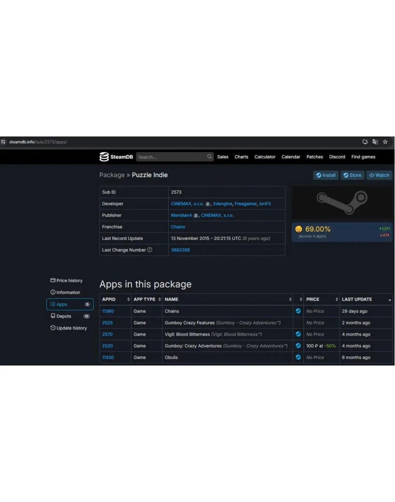Screen dimensions: 395x502
Task: Click the install app icon in the address bar
Action: click(x=365, y=142)
